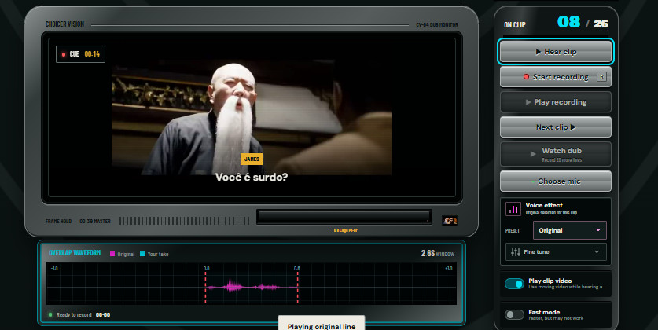
Task: Click the video frame in the dub monitor
Action: (252, 117)
